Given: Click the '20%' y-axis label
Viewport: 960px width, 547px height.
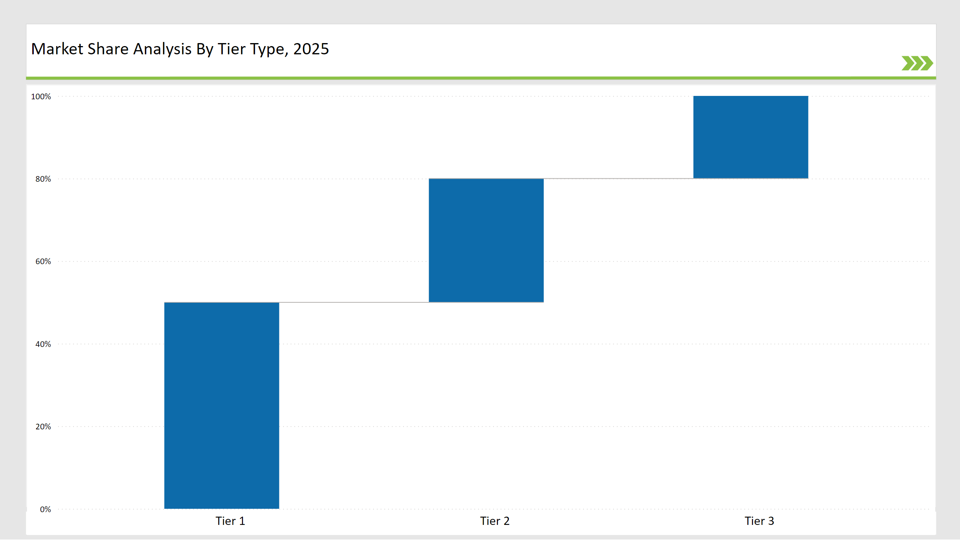Looking at the screenshot, I should tap(43, 427).
